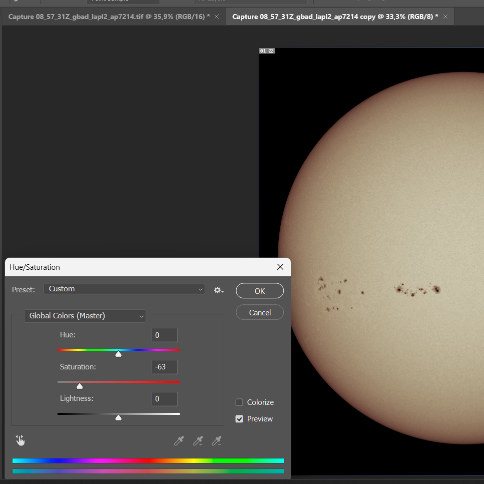
Task: Close the ap7214.tif (RGB/16) document tab
Action: pos(217,17)
